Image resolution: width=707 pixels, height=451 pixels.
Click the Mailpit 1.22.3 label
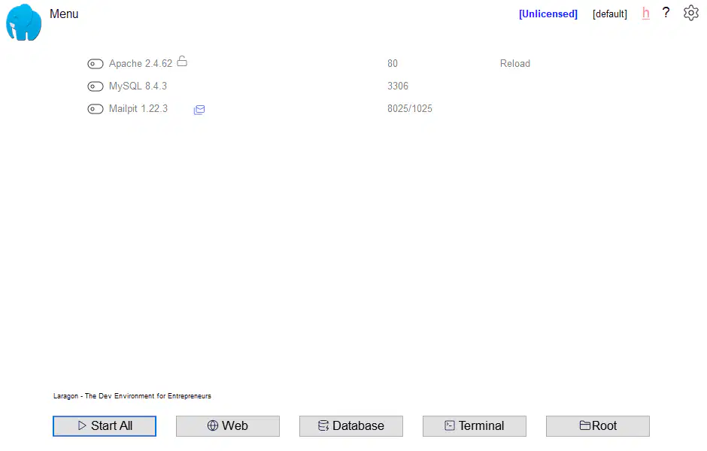coord(138,108)
